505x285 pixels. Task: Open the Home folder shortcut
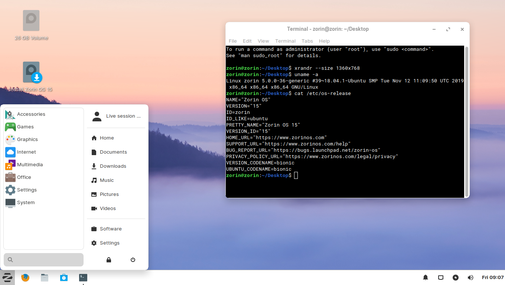point(116,138)
